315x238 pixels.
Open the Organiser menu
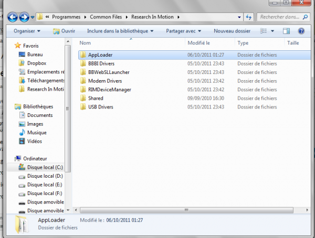pos(27,31)
